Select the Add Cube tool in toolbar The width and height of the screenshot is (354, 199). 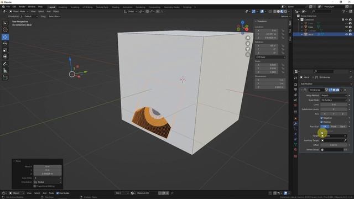(x=5, y=77)
